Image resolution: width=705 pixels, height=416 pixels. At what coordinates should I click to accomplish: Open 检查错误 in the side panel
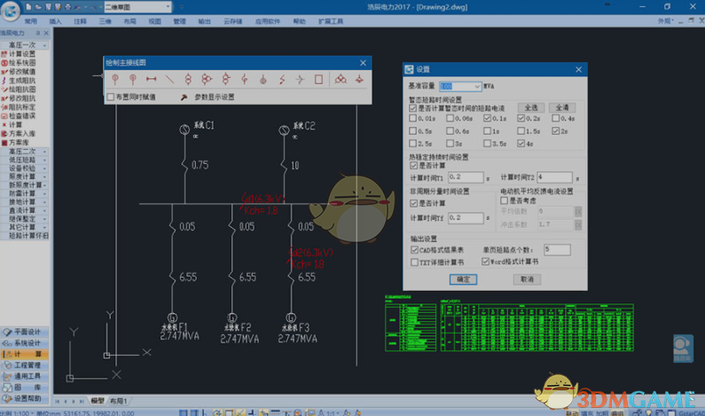tap(22, 115)
